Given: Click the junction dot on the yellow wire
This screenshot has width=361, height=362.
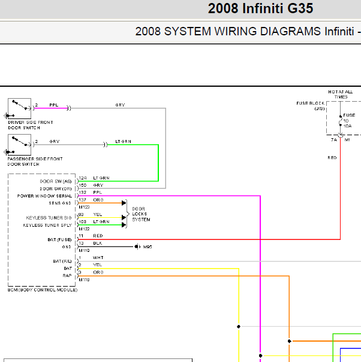Looking at the screenshot, I should (239, 327).
